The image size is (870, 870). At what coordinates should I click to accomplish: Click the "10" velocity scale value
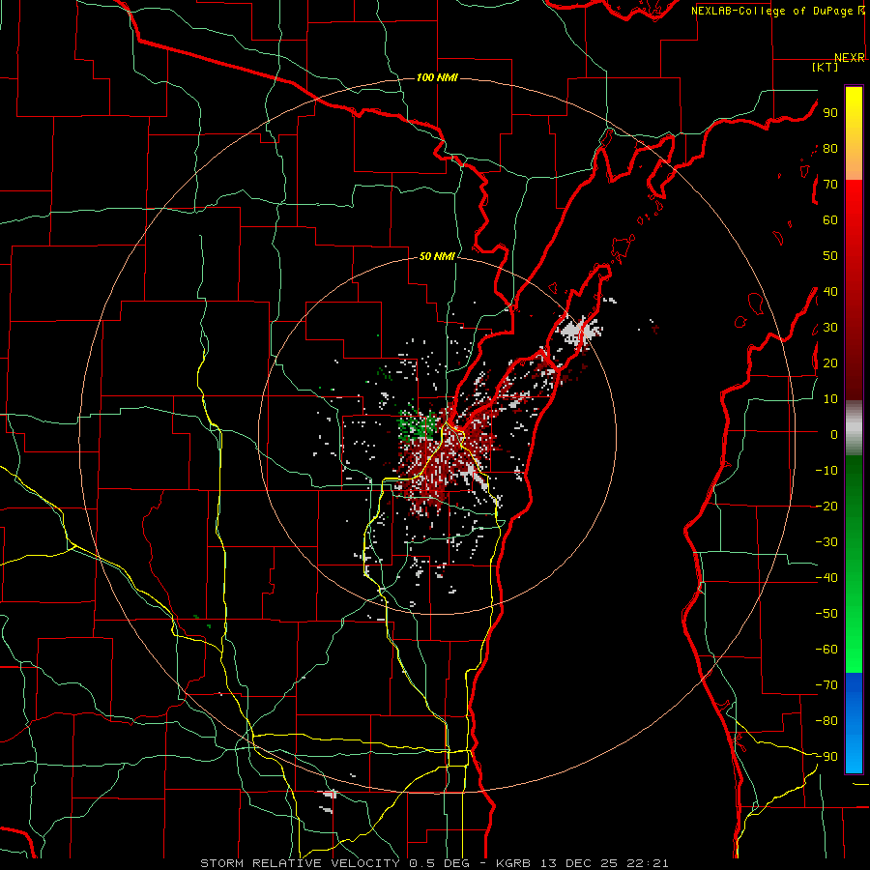pos(830,399)
